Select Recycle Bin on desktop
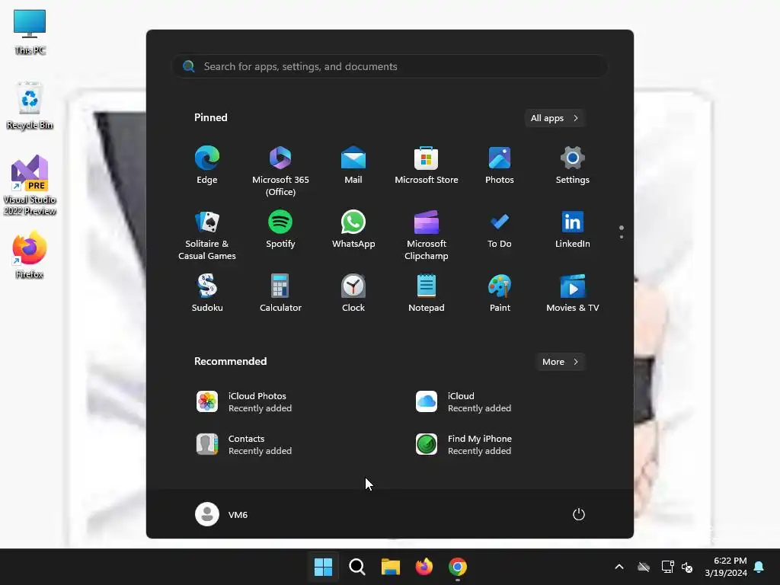Viewport: 780px width, 585px height. point(30,105)
